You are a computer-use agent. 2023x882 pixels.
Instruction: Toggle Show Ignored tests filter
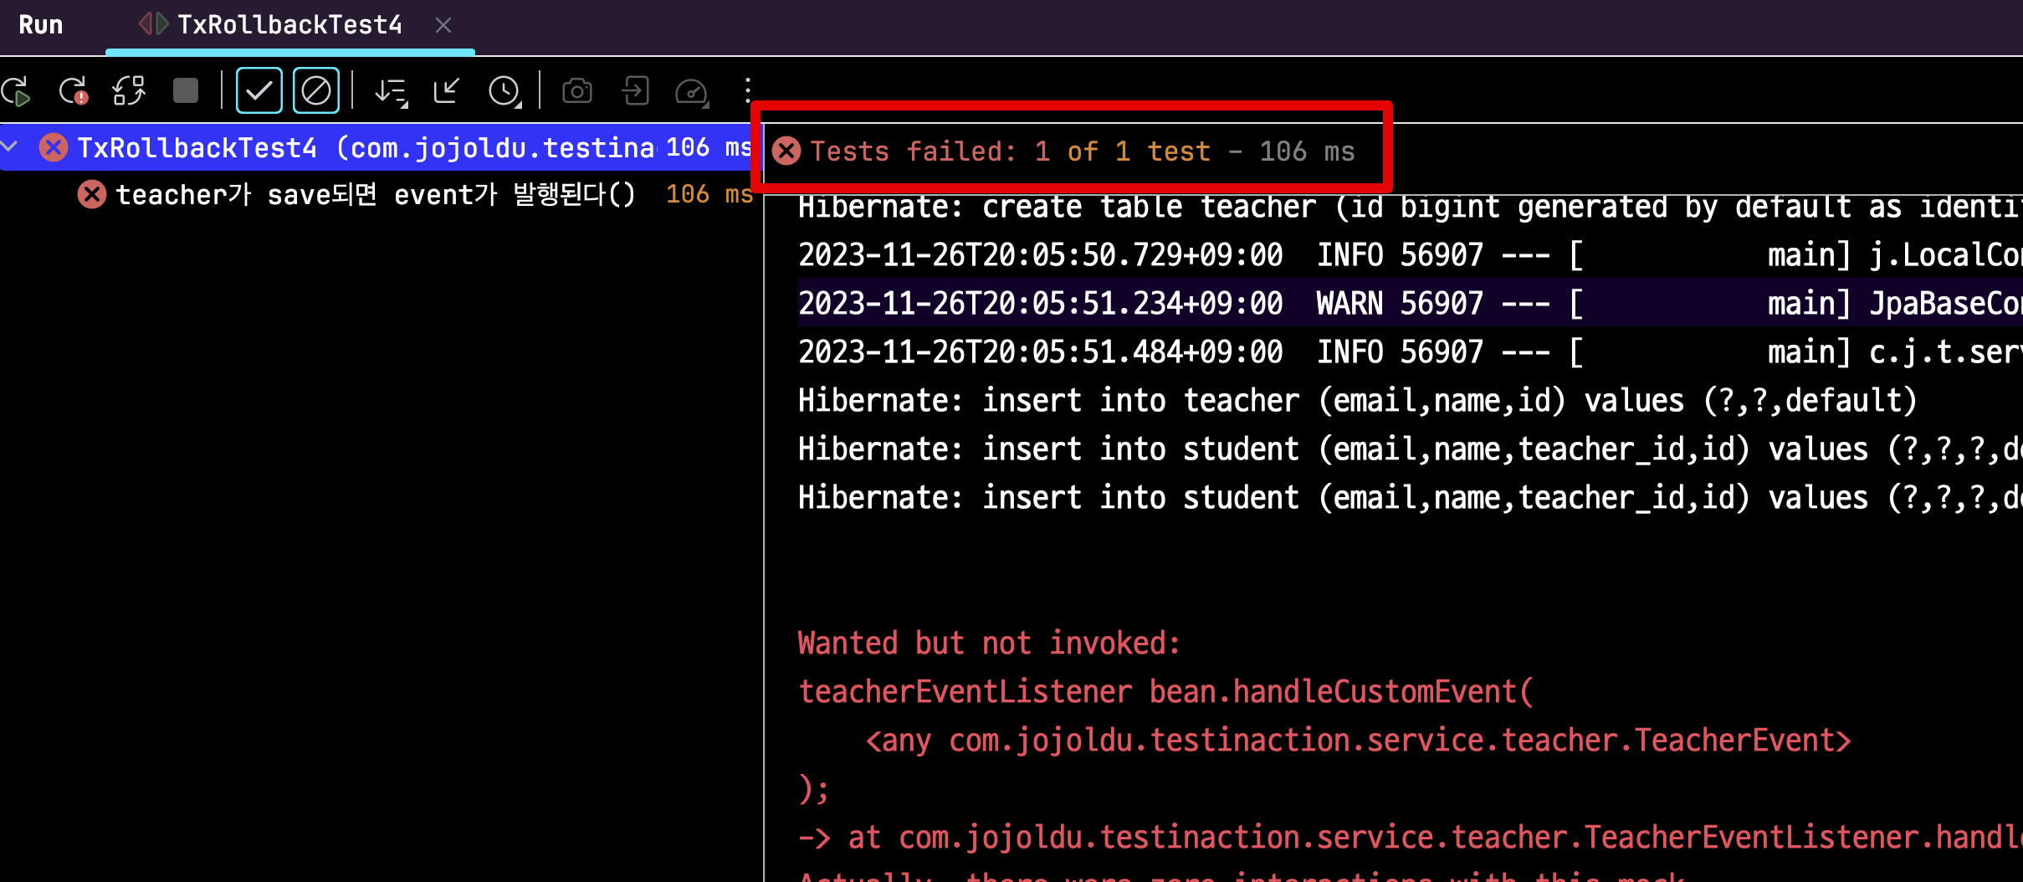coord(316,90)
